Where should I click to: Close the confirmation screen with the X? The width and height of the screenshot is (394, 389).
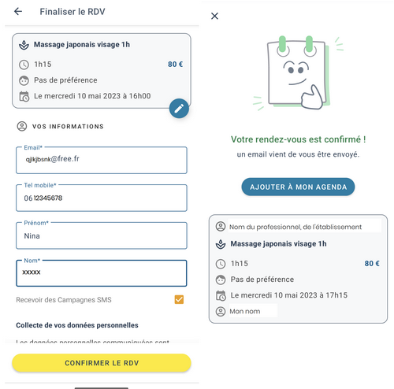214,16
